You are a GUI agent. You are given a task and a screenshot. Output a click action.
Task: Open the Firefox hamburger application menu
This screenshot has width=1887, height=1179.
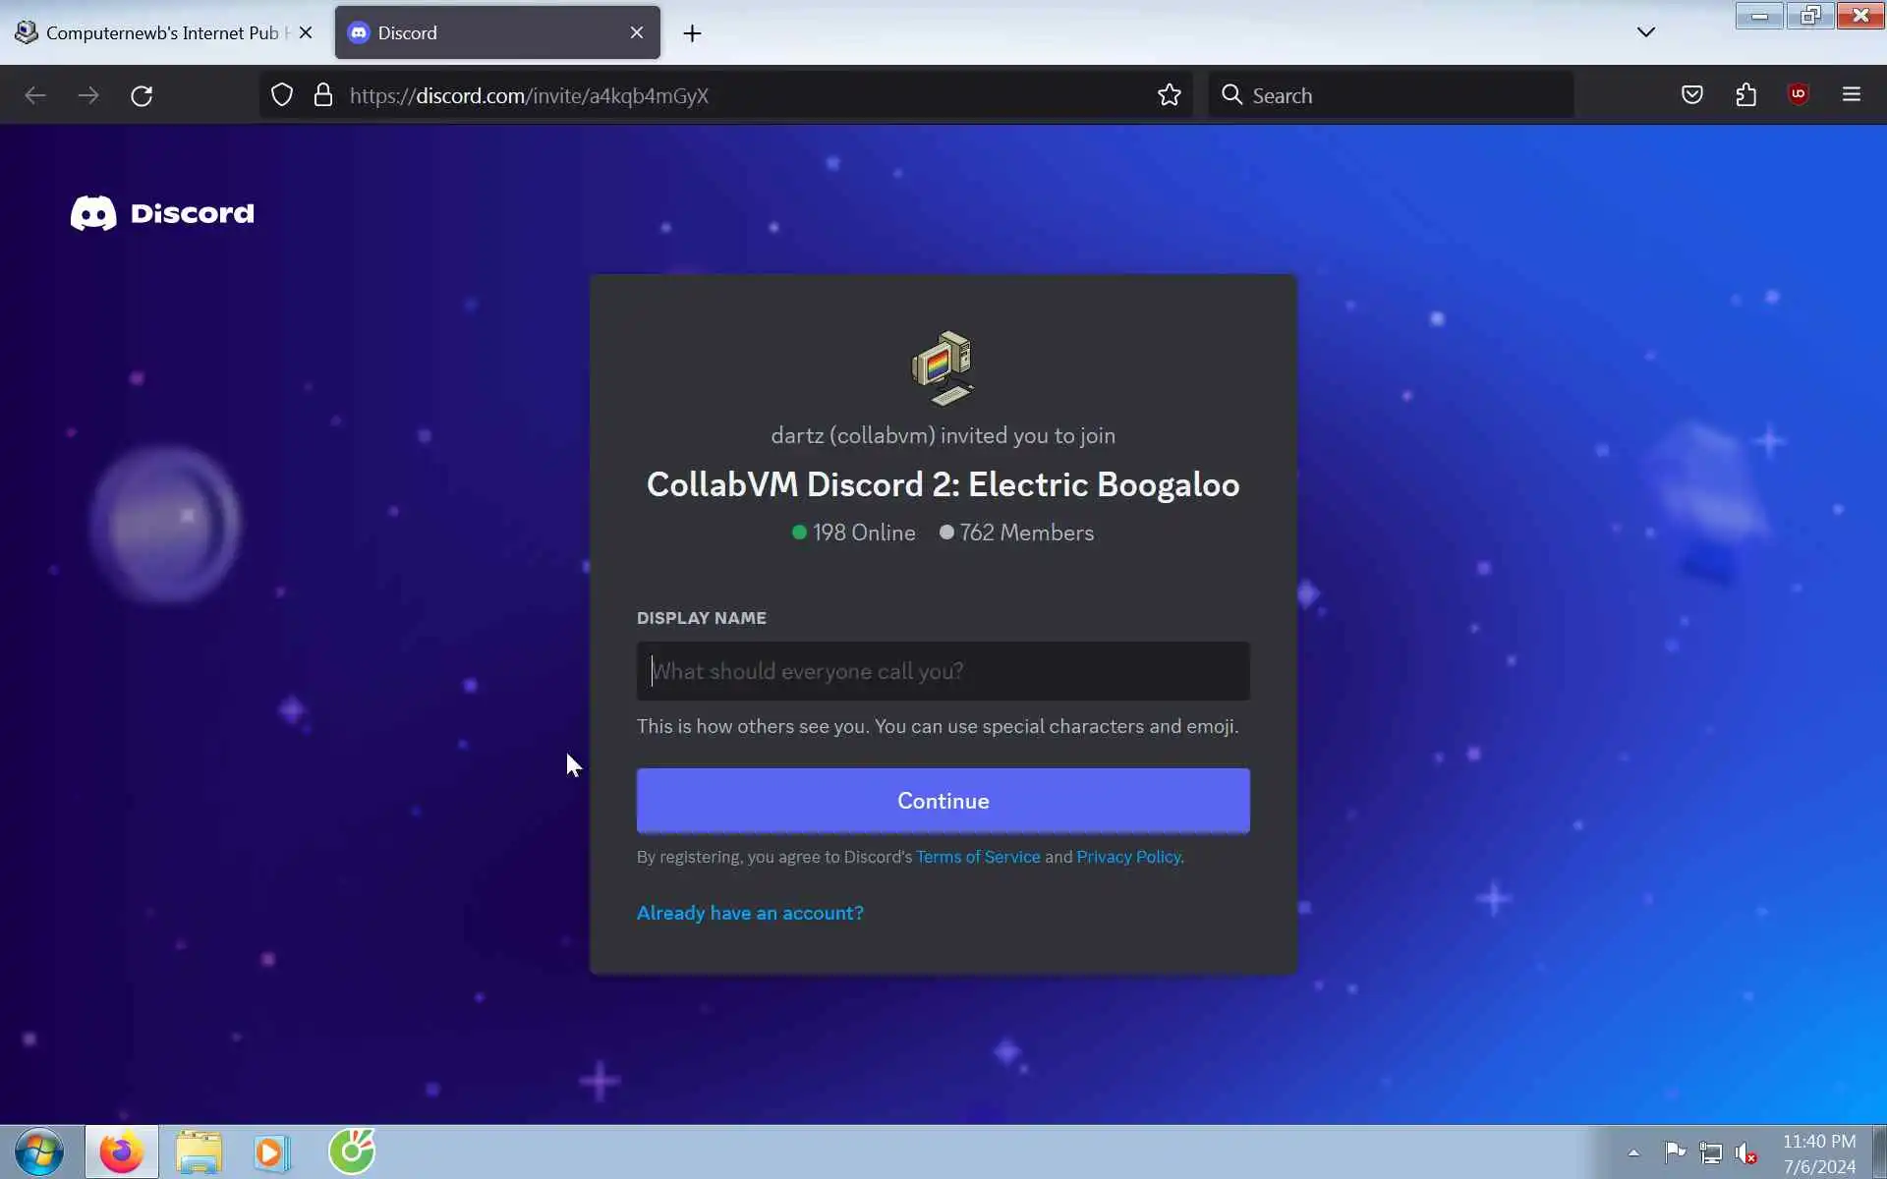(1851, 95)
